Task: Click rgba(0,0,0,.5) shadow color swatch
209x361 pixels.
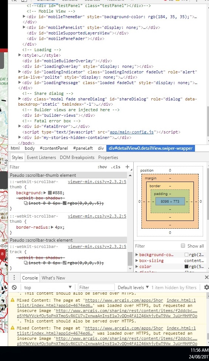Action: pyautogui.click(x=65, y=203)
